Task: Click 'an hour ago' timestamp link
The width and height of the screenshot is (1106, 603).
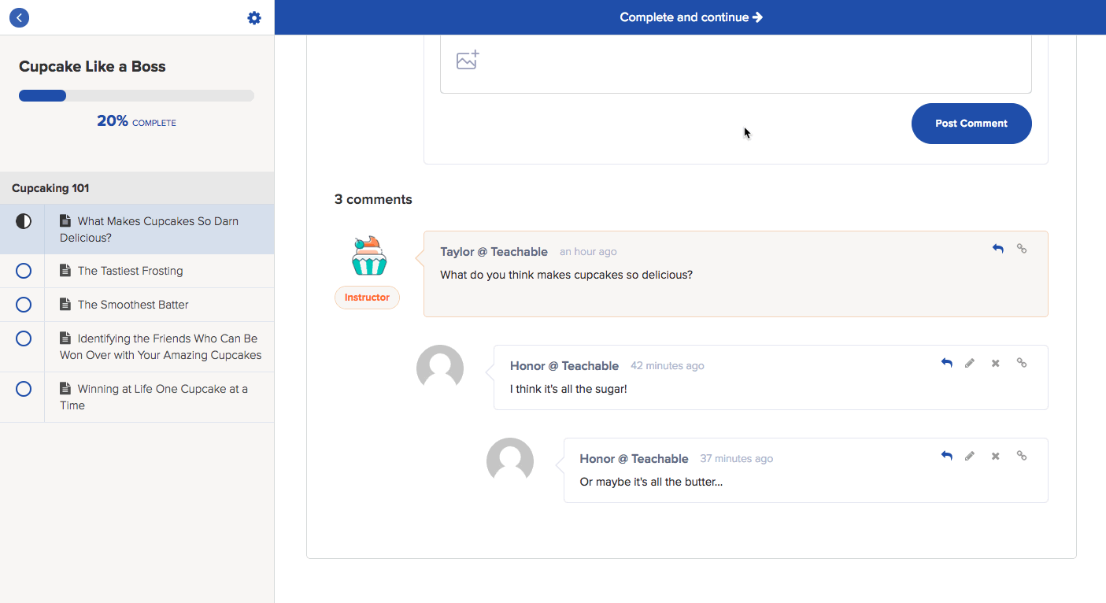Action: coord(588,252)
